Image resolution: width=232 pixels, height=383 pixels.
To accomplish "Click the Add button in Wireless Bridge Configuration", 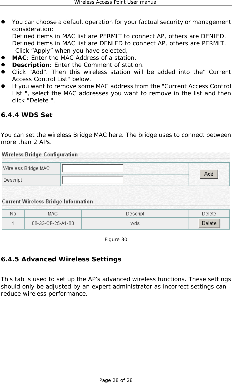I will tap(209, 174).
